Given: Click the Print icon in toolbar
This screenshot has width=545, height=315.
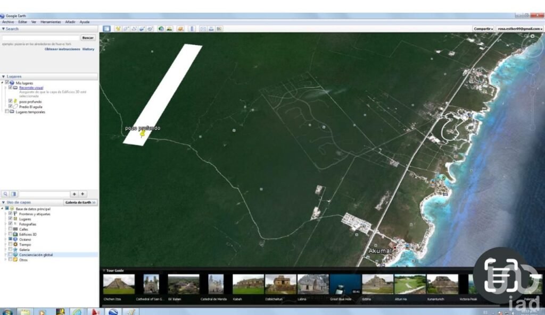Looking at the screenshot, I should tap(211, 29).
